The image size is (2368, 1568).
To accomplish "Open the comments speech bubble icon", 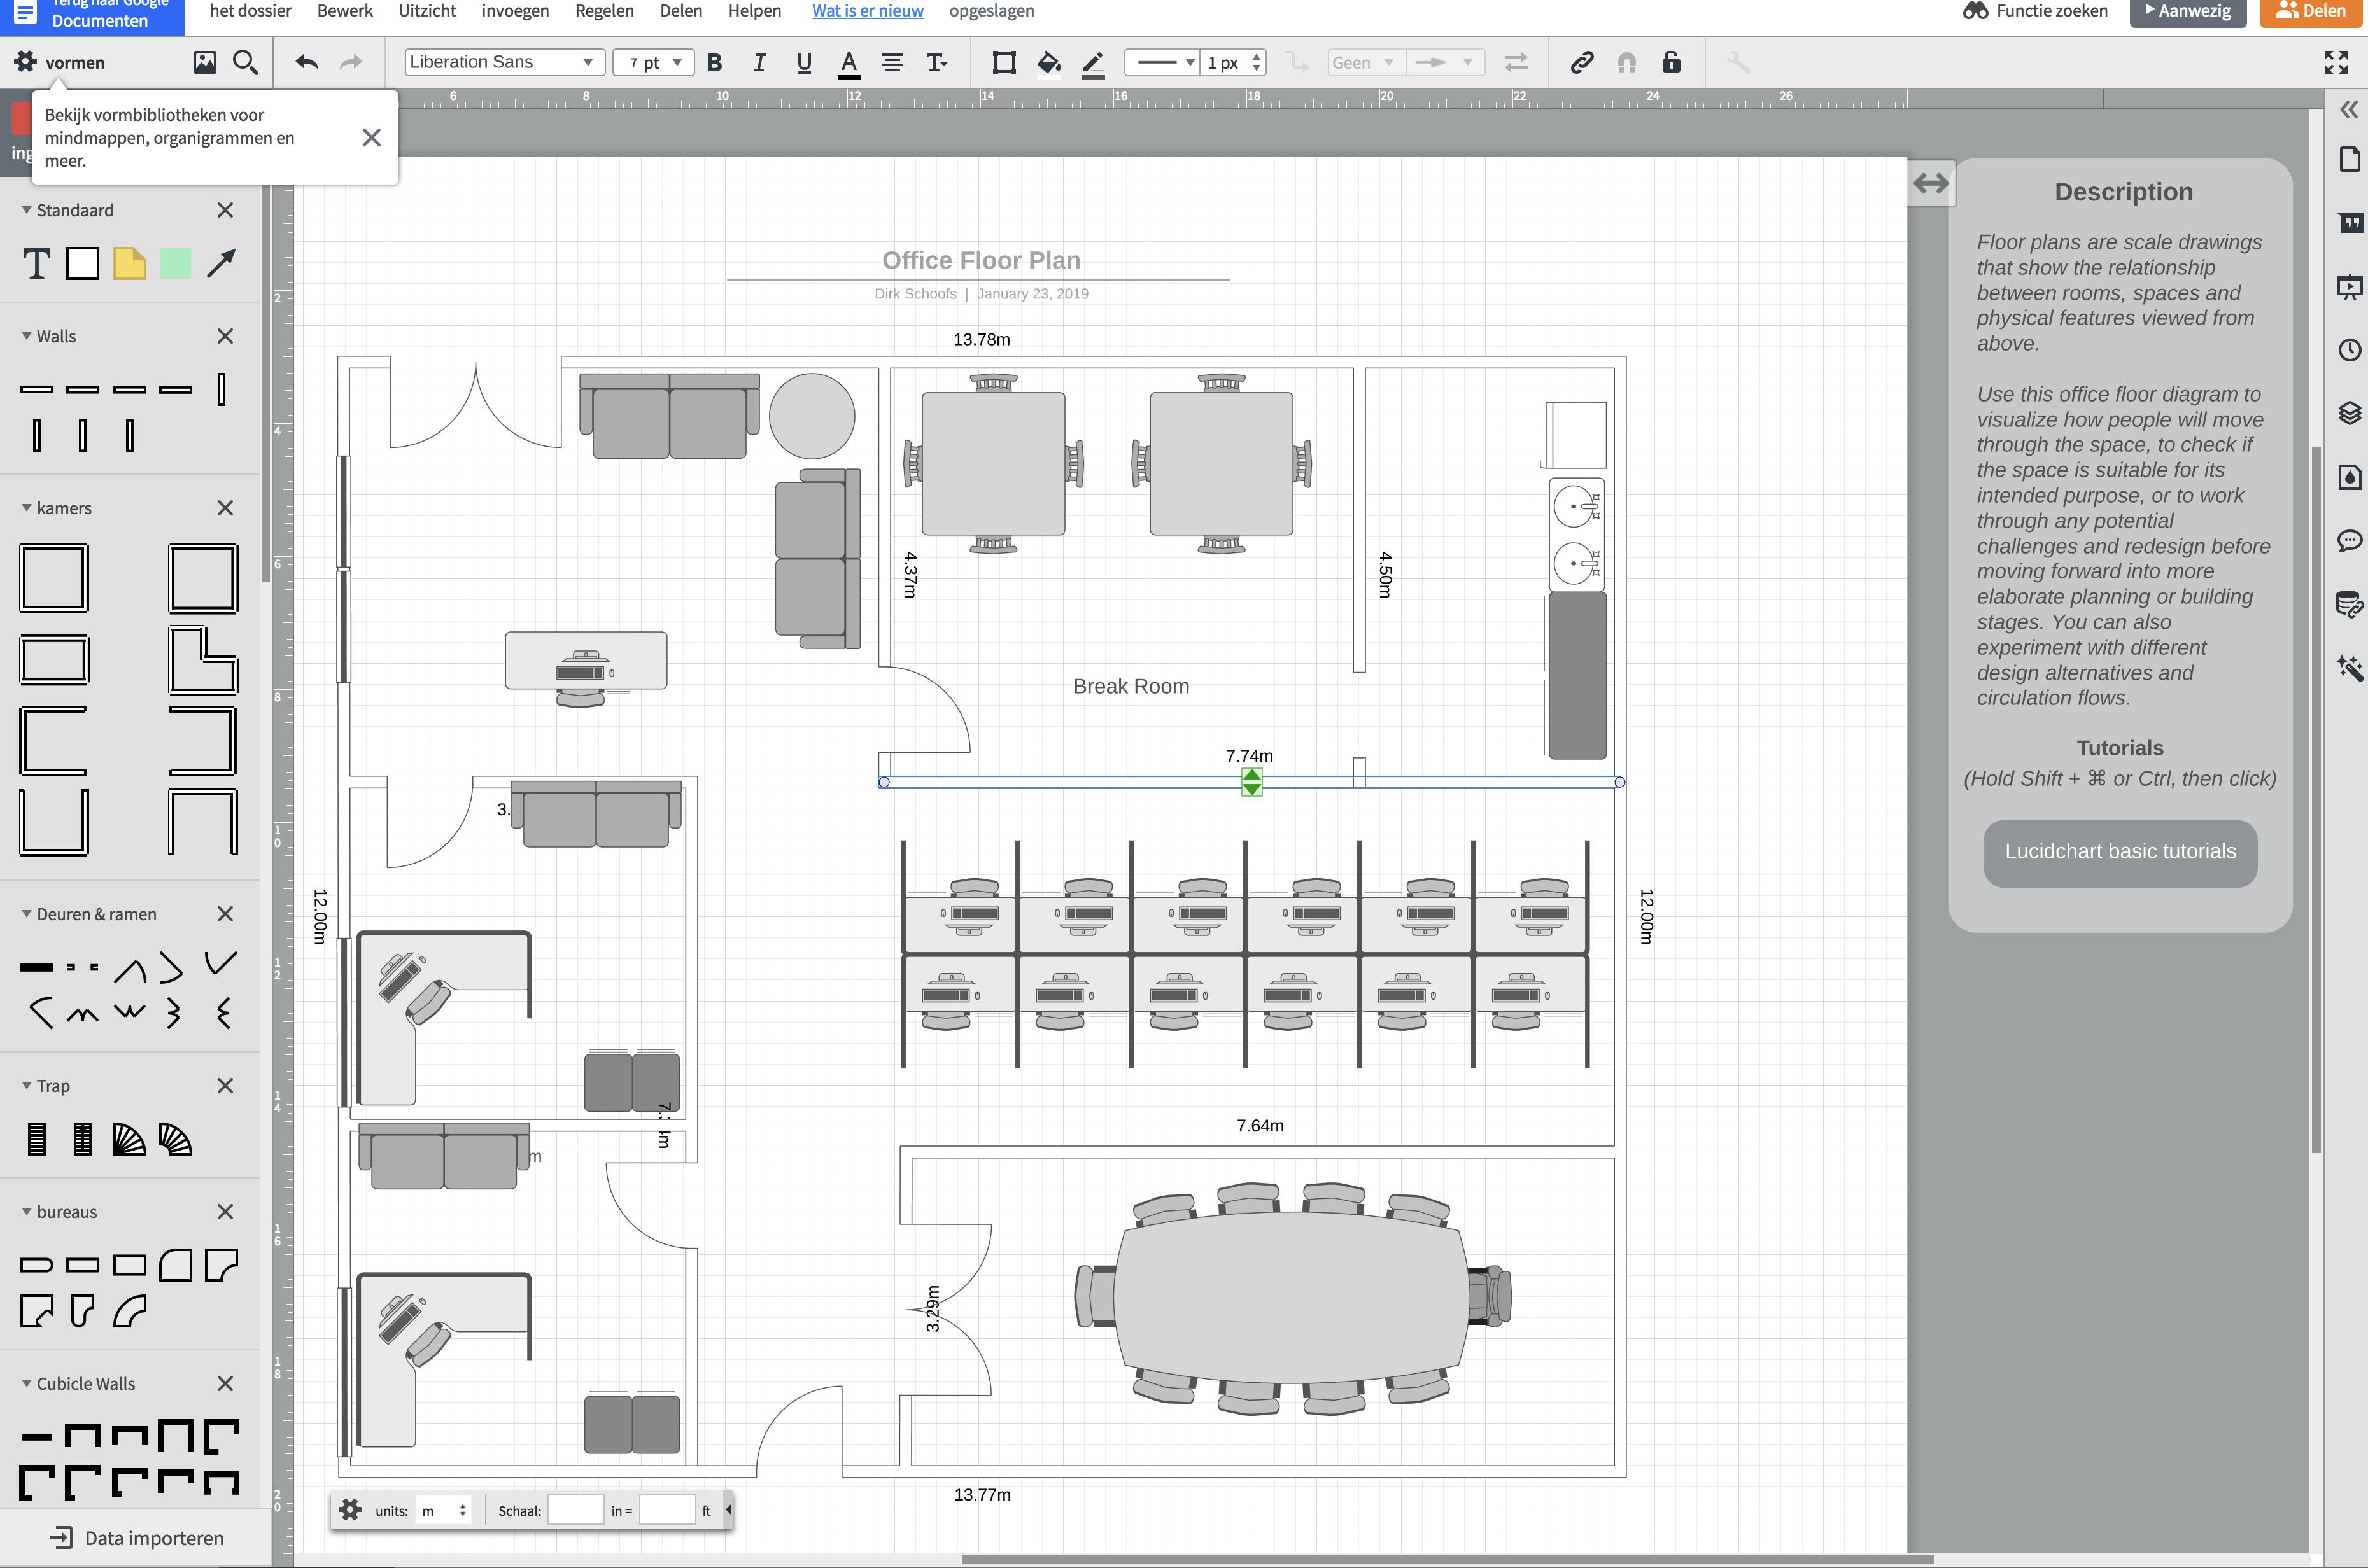I will click(x=2349, y=541).
